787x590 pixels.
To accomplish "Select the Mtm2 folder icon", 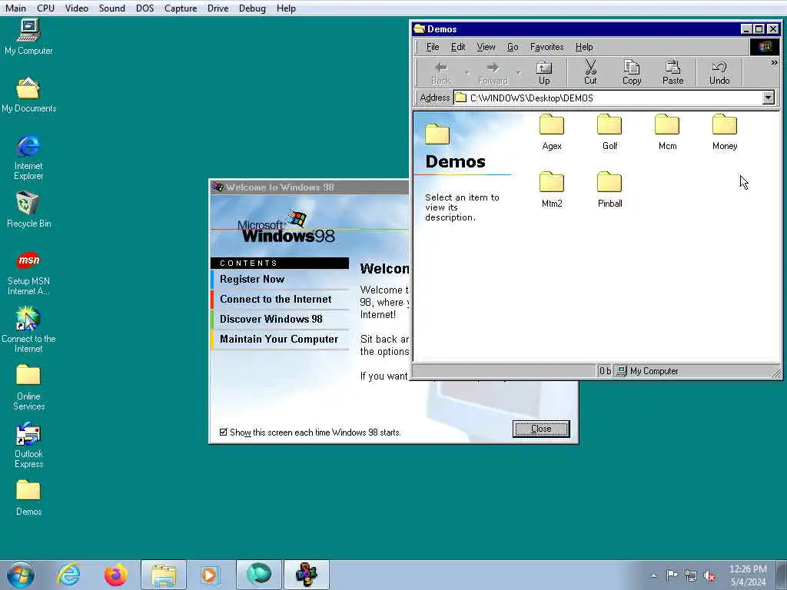I will click(552, 182).
